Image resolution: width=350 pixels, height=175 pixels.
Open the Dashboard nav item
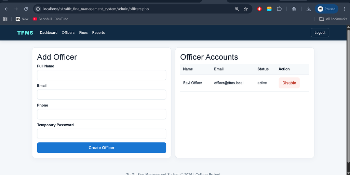(x=49, y=33)
